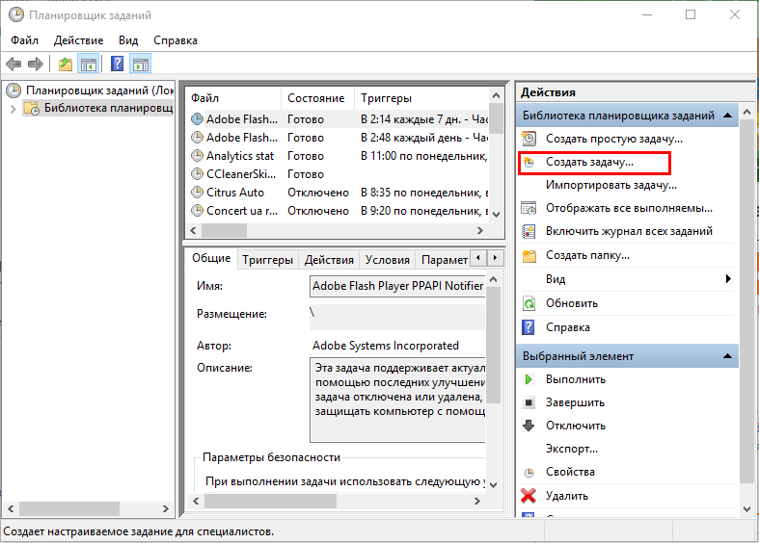The height and width of the screenshot is (543, 759).
Task: Click the Back arrow toolbar icon
Action: click(14, 64)
